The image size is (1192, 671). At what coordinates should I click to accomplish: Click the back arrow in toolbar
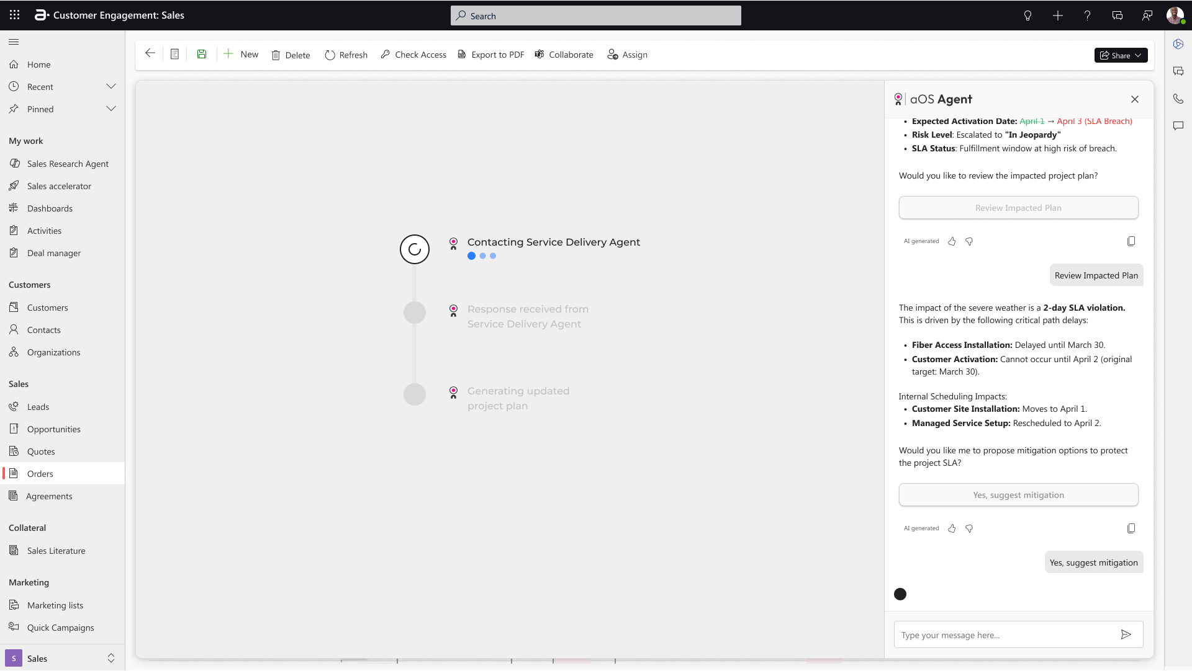coord(150,54)
